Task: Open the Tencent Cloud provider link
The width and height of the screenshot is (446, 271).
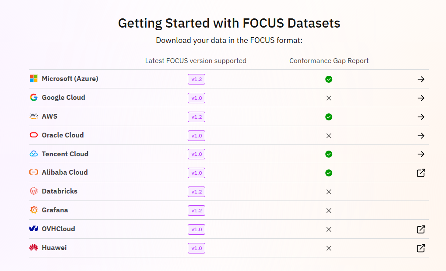Action: [x=65, y=154]
